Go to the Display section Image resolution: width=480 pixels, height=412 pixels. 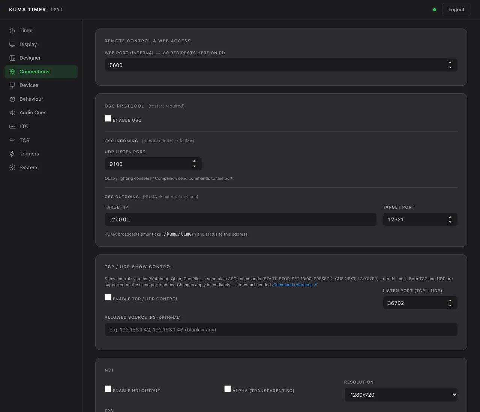[x=41, y=44]
